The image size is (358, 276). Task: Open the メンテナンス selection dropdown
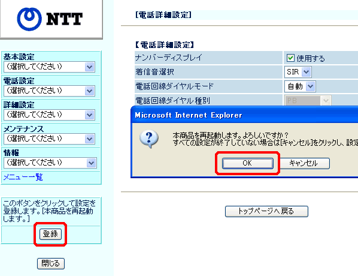(49, 139)
